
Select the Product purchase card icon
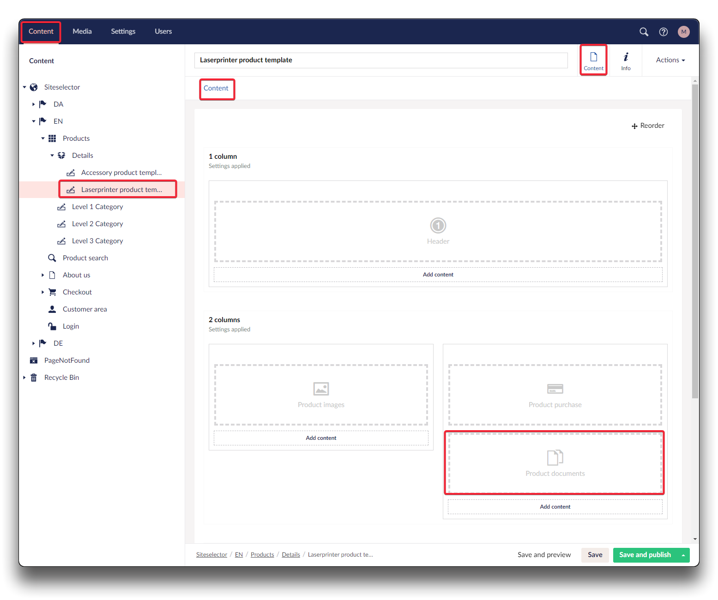(555, 389)
